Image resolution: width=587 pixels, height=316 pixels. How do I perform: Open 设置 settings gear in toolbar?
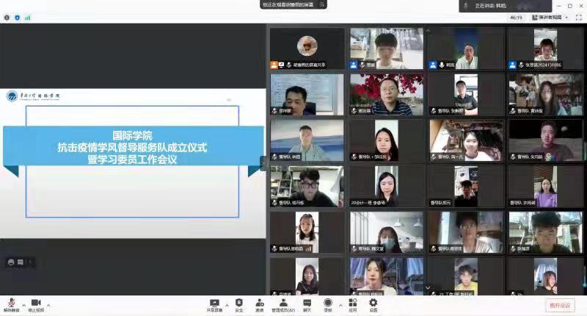pyautogui.click(x=373, y=303)
